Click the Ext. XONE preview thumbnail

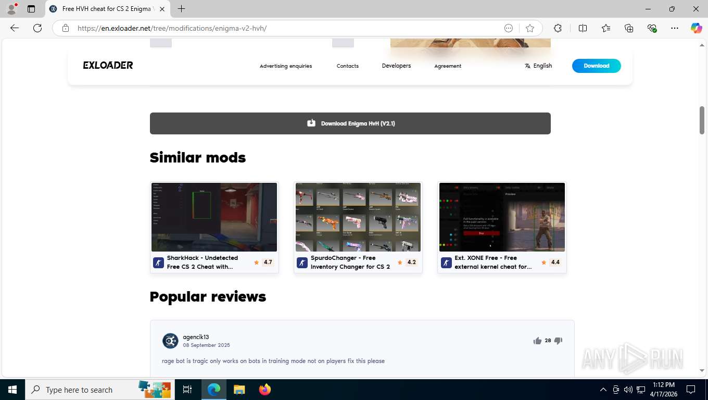502,217
